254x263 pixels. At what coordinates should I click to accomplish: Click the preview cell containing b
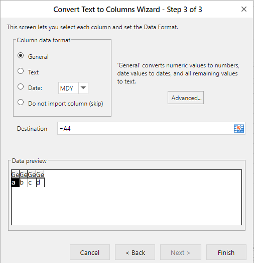(x=24, y=183)
